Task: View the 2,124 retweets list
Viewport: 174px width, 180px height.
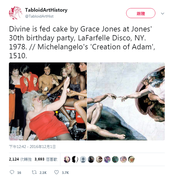Action: 20,159
